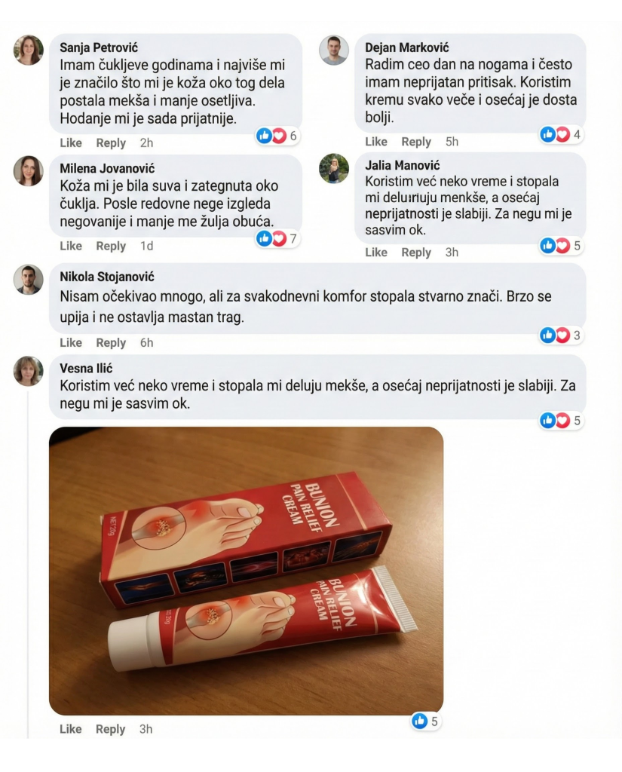The image size is (622, 772).
Task: View reactions on Milena Jovanović's comment
Action: (x=277, y=239)
